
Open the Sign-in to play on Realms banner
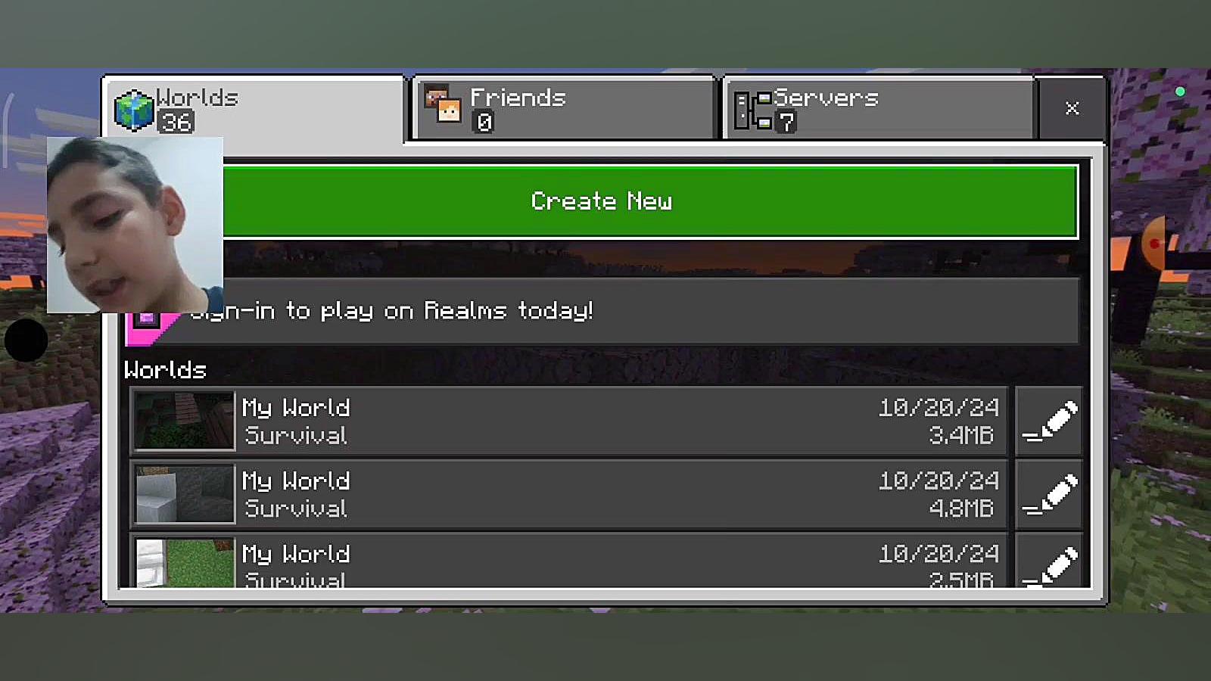click(x=602, y=311)
